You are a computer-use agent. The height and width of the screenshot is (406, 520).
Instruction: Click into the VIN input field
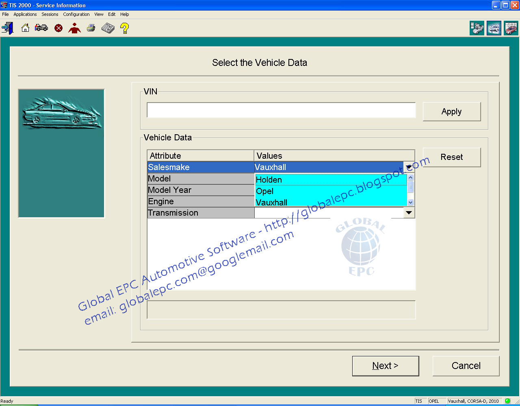(281, 110)
